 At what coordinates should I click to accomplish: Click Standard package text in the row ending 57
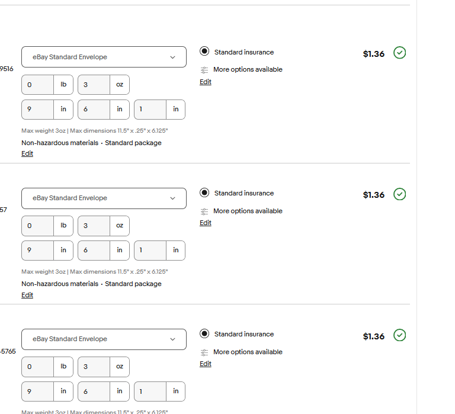(x=133, y=284)
